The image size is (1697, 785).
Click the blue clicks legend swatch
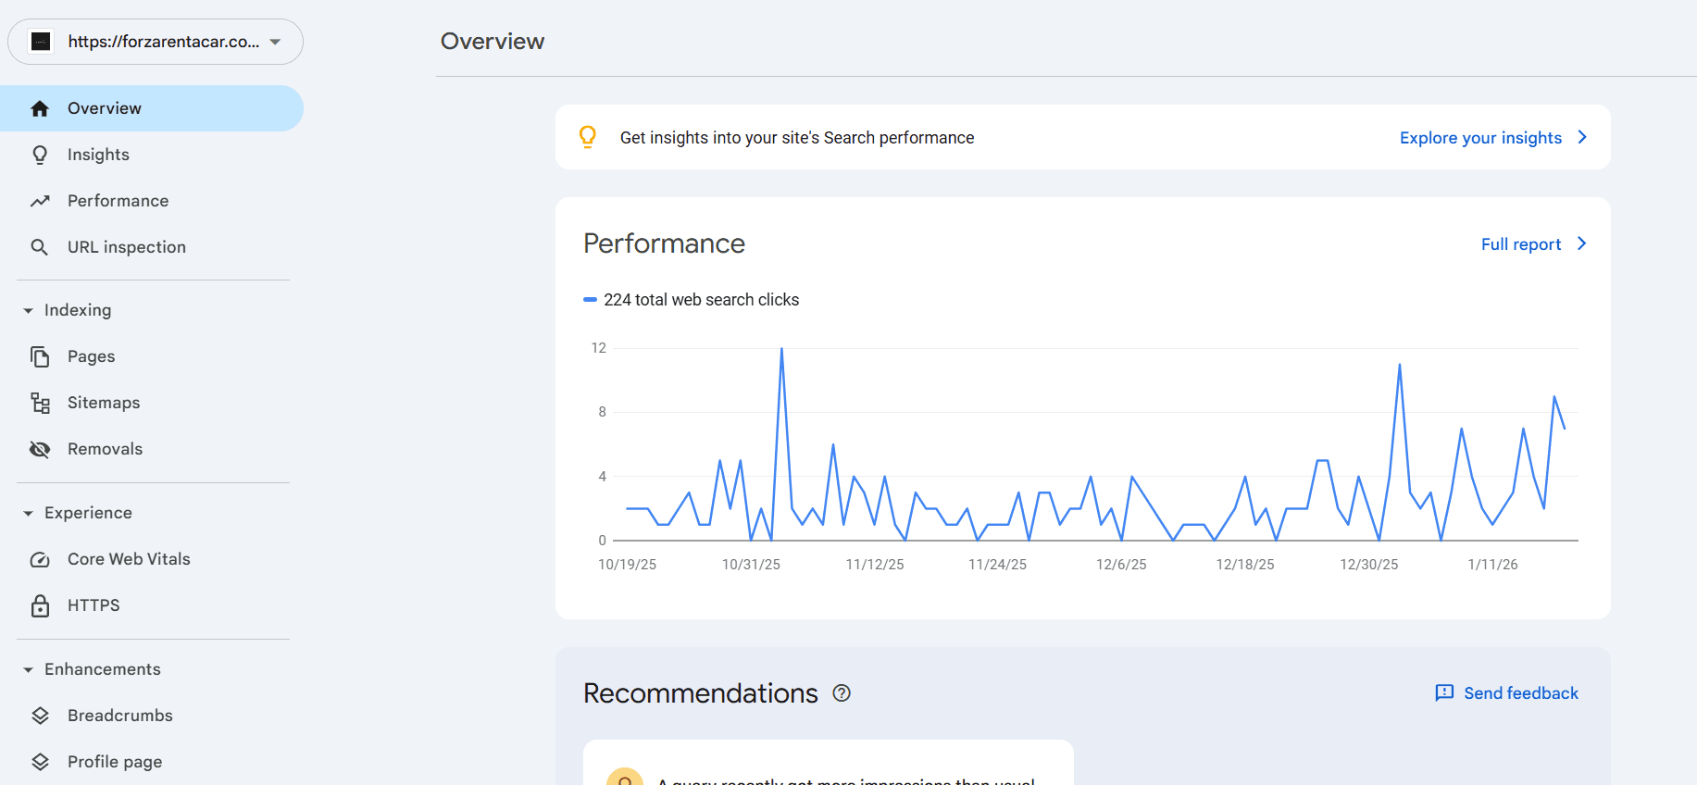click(x=590, y=300)
